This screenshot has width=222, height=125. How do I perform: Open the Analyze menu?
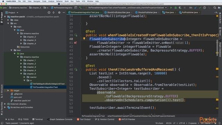click(51, 1)
